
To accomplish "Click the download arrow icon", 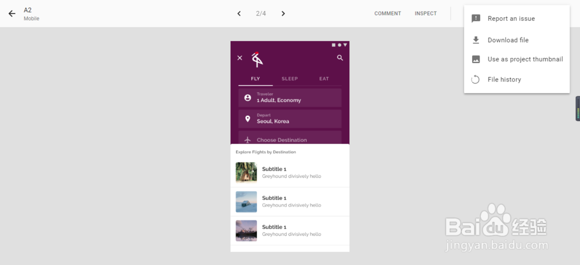I will click(x=476, y=41).
